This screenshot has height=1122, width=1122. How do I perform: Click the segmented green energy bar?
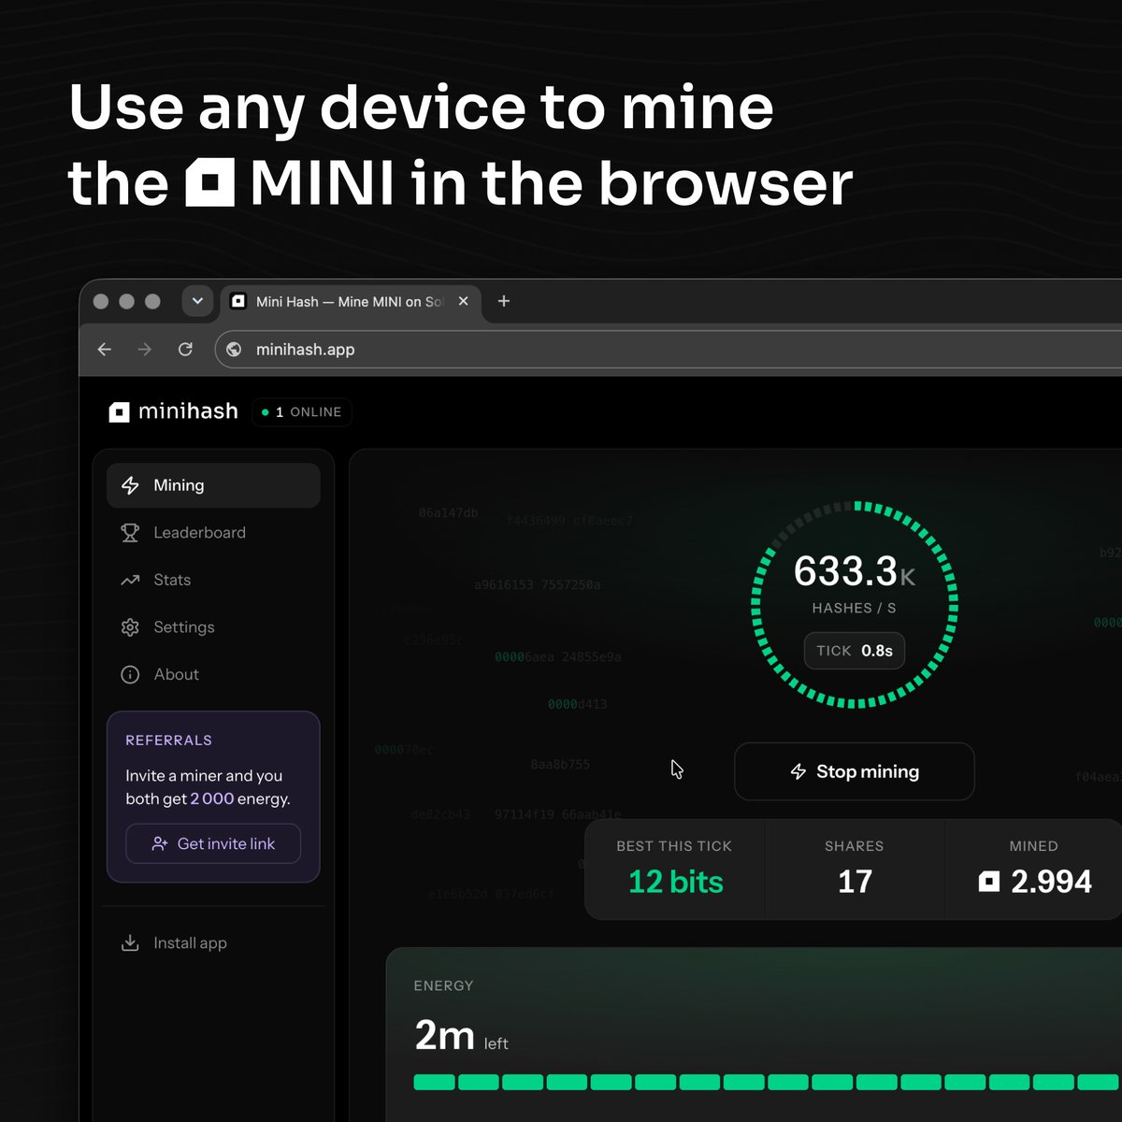point(767,1082)
